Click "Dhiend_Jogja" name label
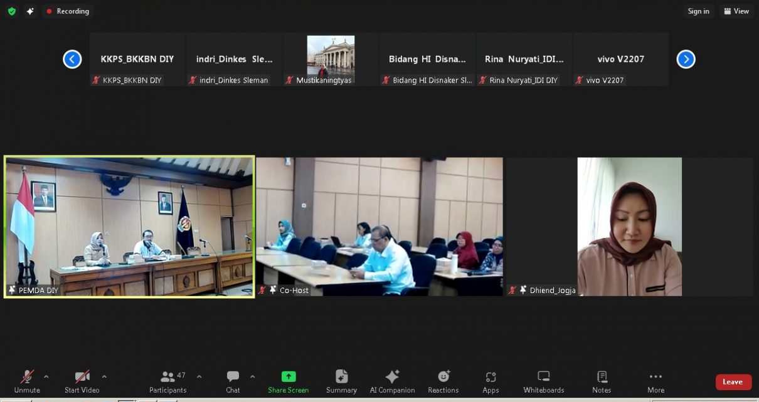Screen dimensions: 759x402 553,291
